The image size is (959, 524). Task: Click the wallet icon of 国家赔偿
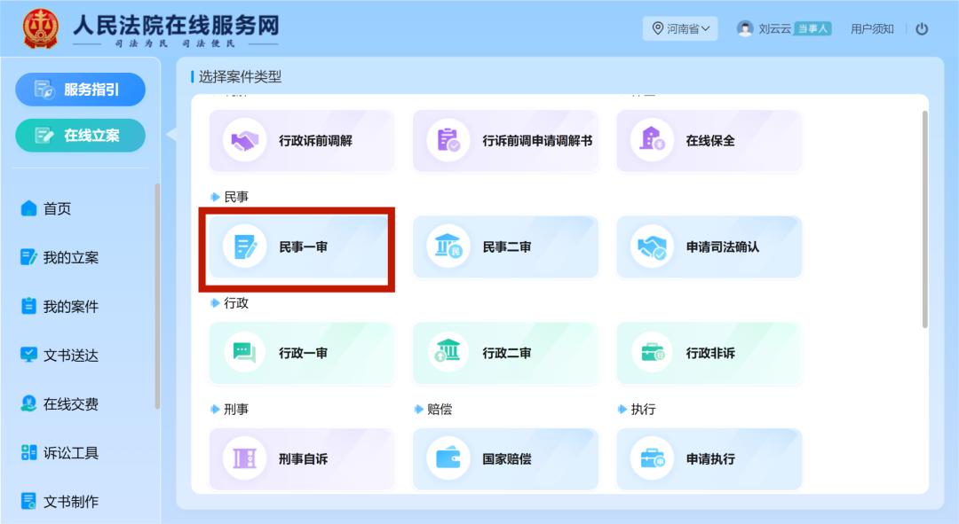448,458
